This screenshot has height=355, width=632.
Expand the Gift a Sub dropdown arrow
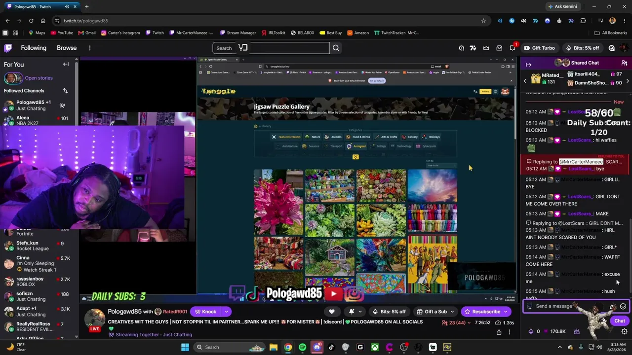pos(452,312)
